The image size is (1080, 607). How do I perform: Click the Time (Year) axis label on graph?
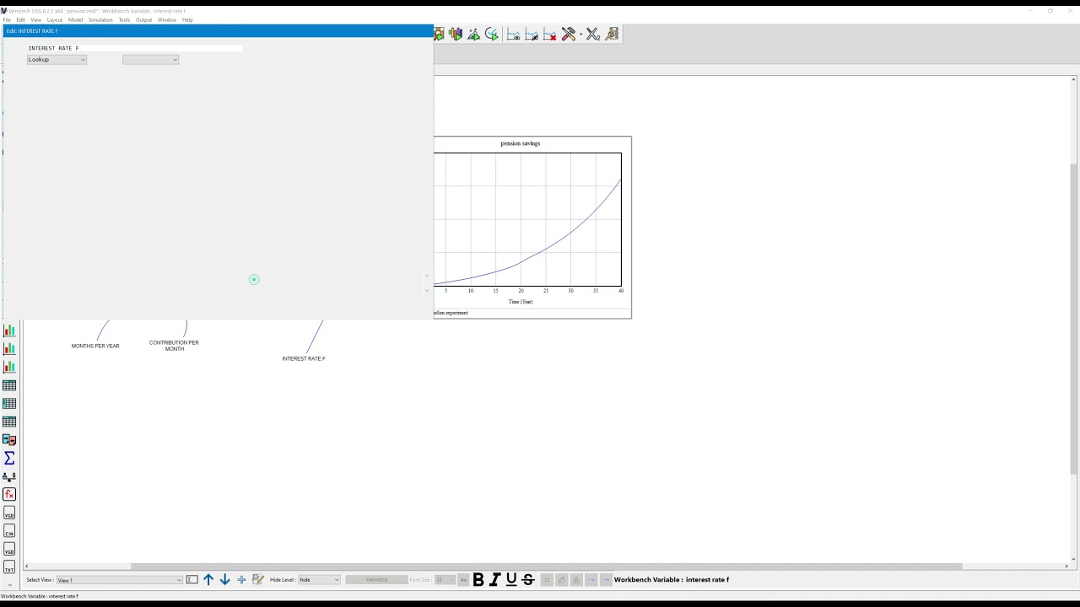click(x=521, y=302)
